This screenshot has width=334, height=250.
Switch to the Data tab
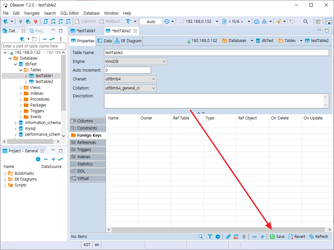coord(105,41)
